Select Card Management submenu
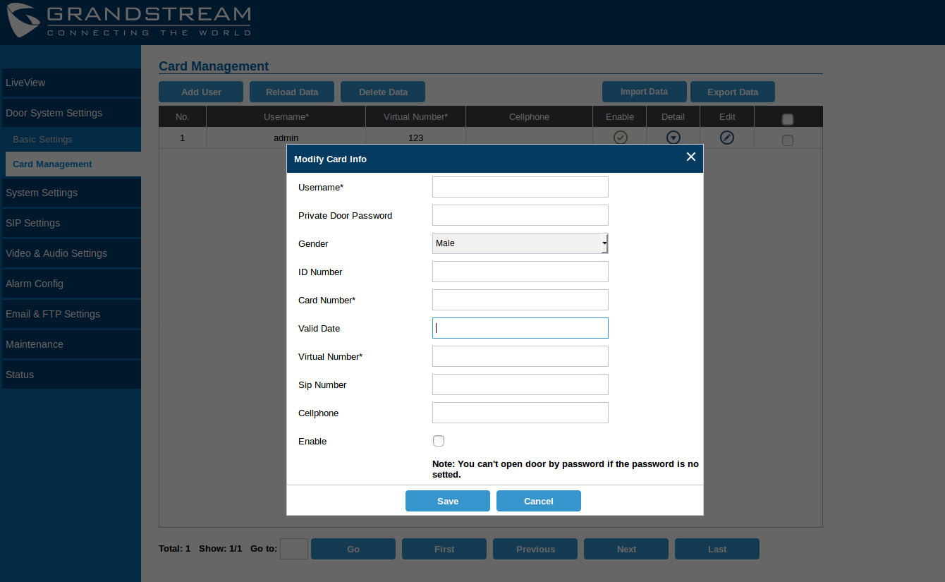 [73, 164]
